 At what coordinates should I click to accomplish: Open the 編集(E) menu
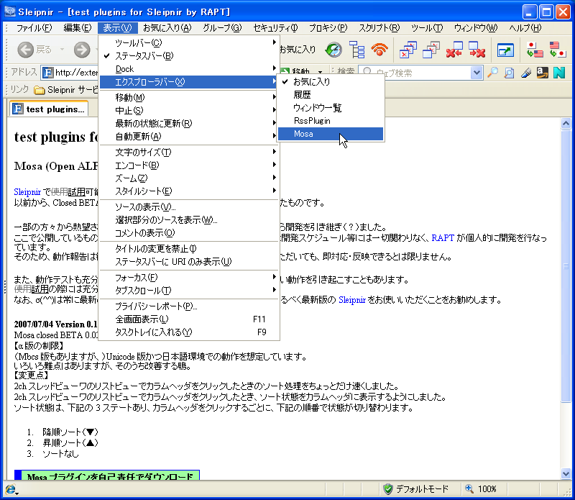(x=78, y=28)
